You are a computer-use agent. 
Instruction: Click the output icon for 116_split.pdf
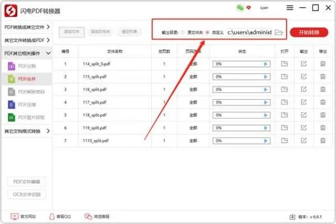pos(304,89)
